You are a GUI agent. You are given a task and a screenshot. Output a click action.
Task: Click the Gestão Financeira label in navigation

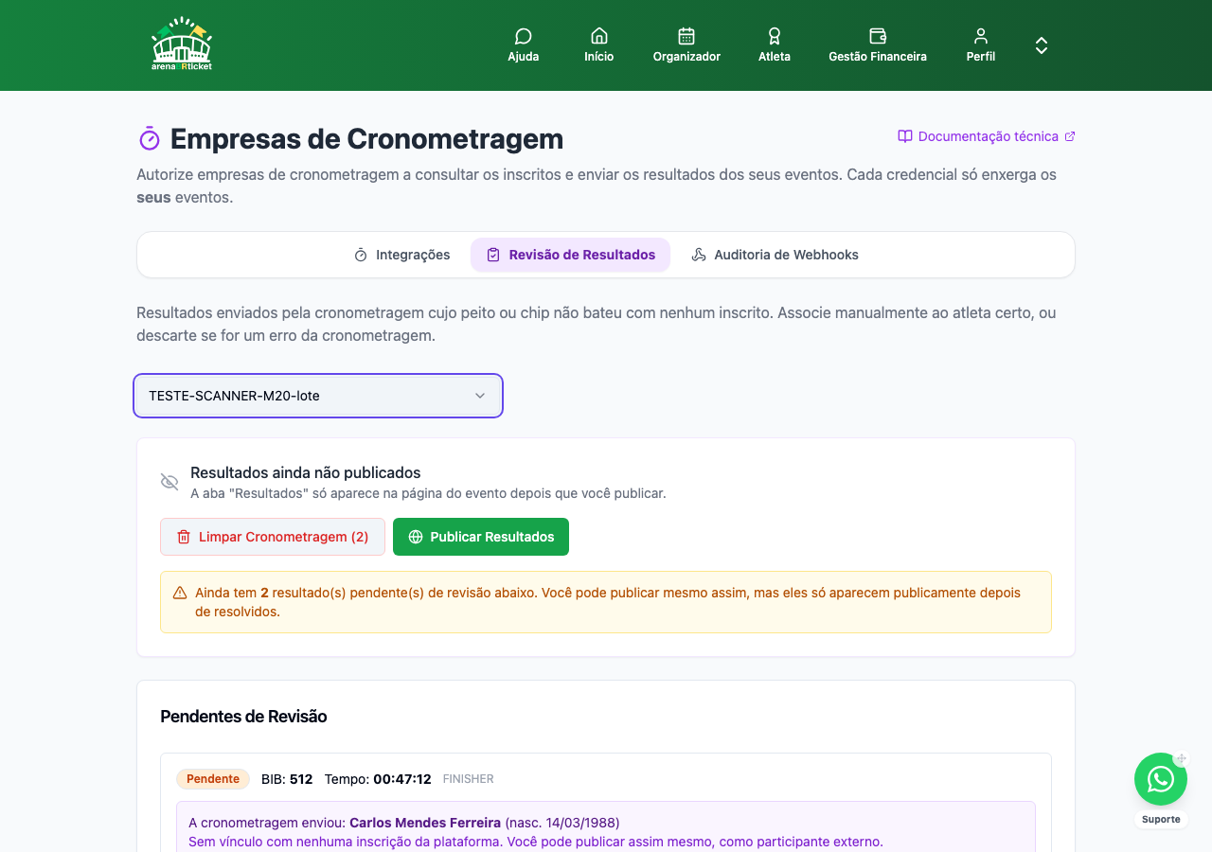point(878,57)
